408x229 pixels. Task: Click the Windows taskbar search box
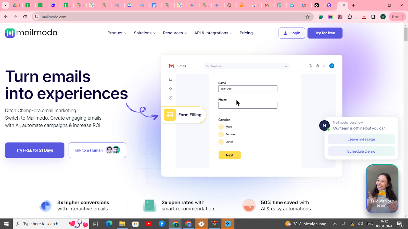pyautogui.click(x=51, y=224)
